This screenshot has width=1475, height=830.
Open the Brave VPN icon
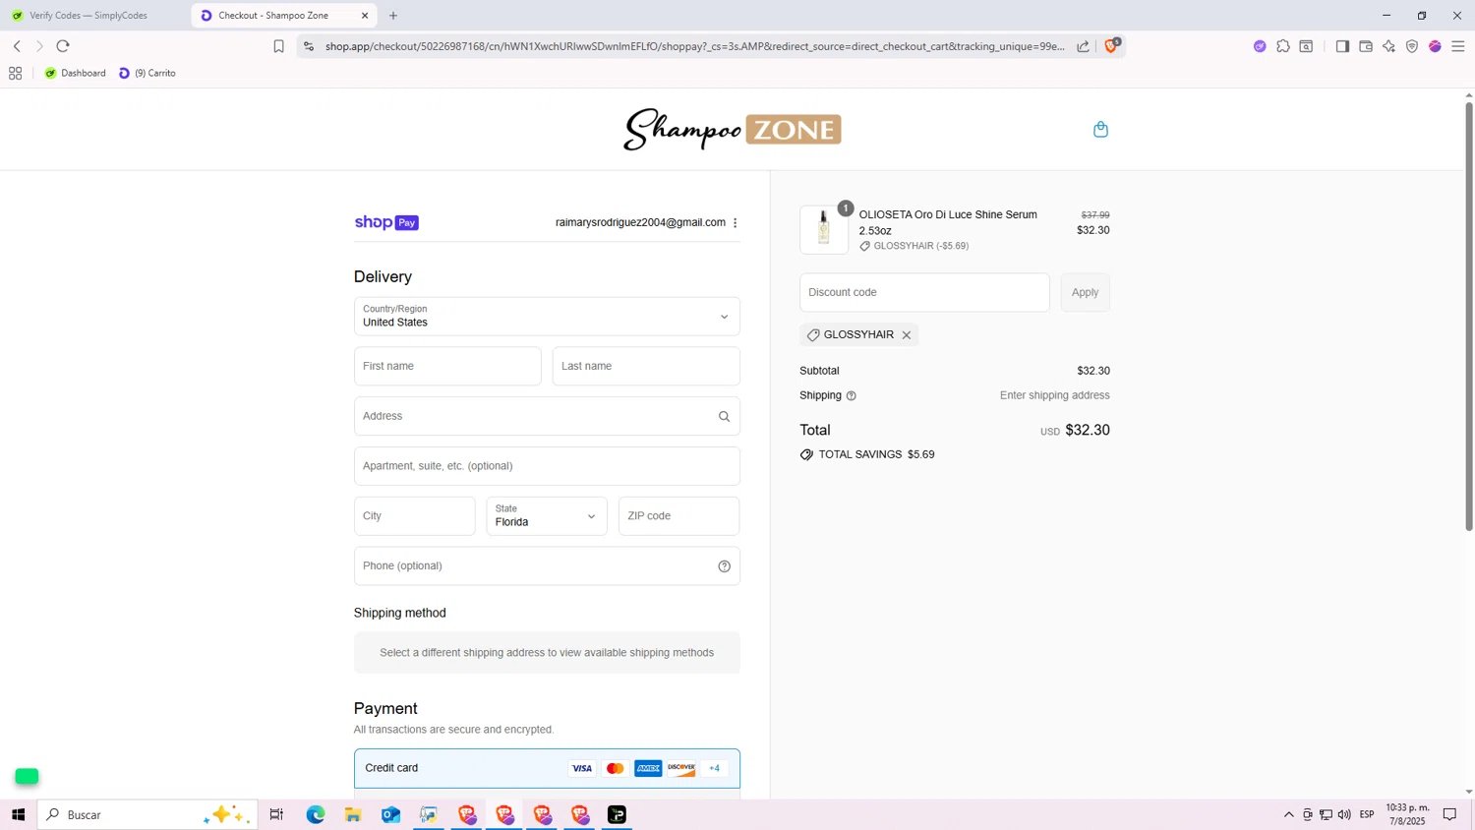coord(1412,46)
